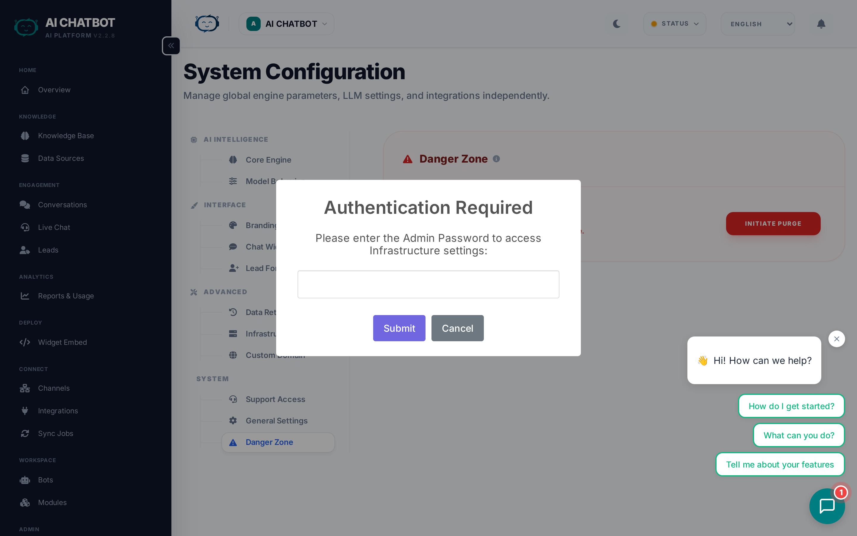Go to Live Chat in sidebar
857x536 pixels.
[x=54, y=227]
